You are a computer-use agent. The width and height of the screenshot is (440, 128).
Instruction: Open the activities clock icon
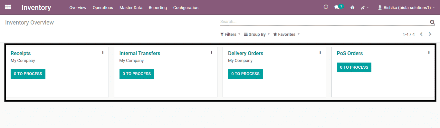coord(326,7)
